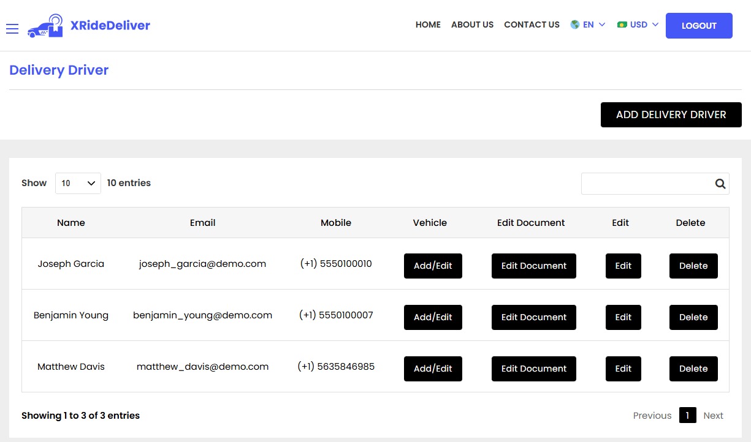The image size is (751, 442).
Task: Go to the Home menu item
Action: point(428,25)
